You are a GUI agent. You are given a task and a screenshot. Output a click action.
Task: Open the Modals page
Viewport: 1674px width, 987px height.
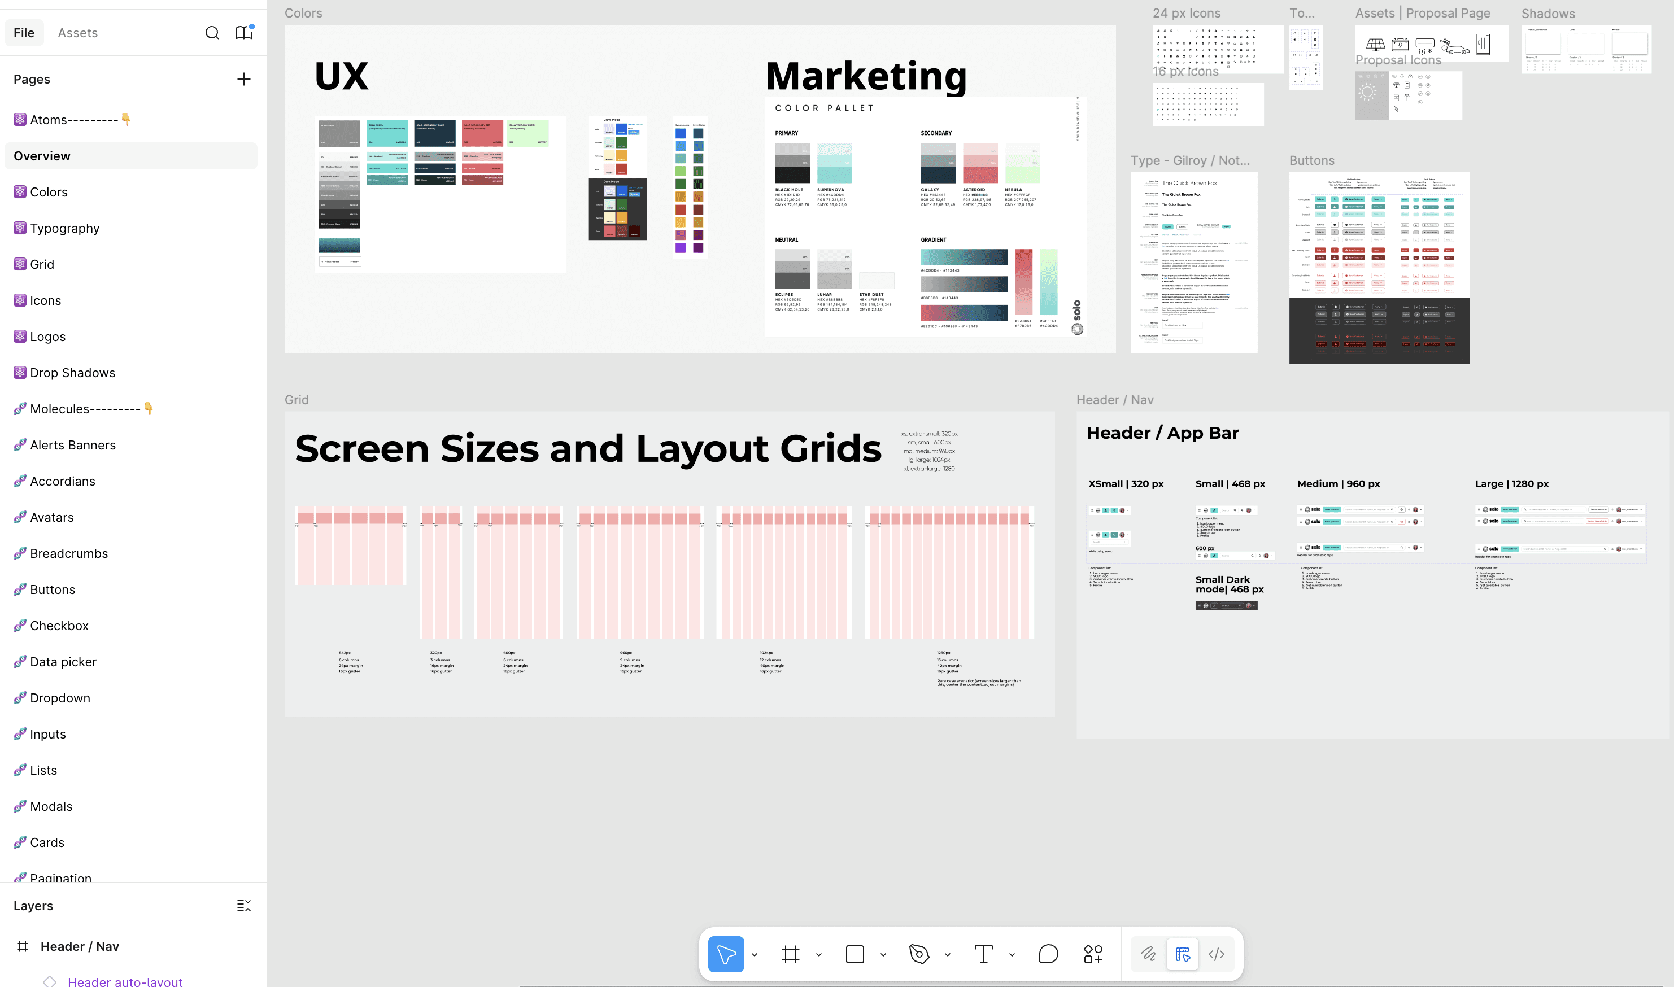[x=130, y=806]
